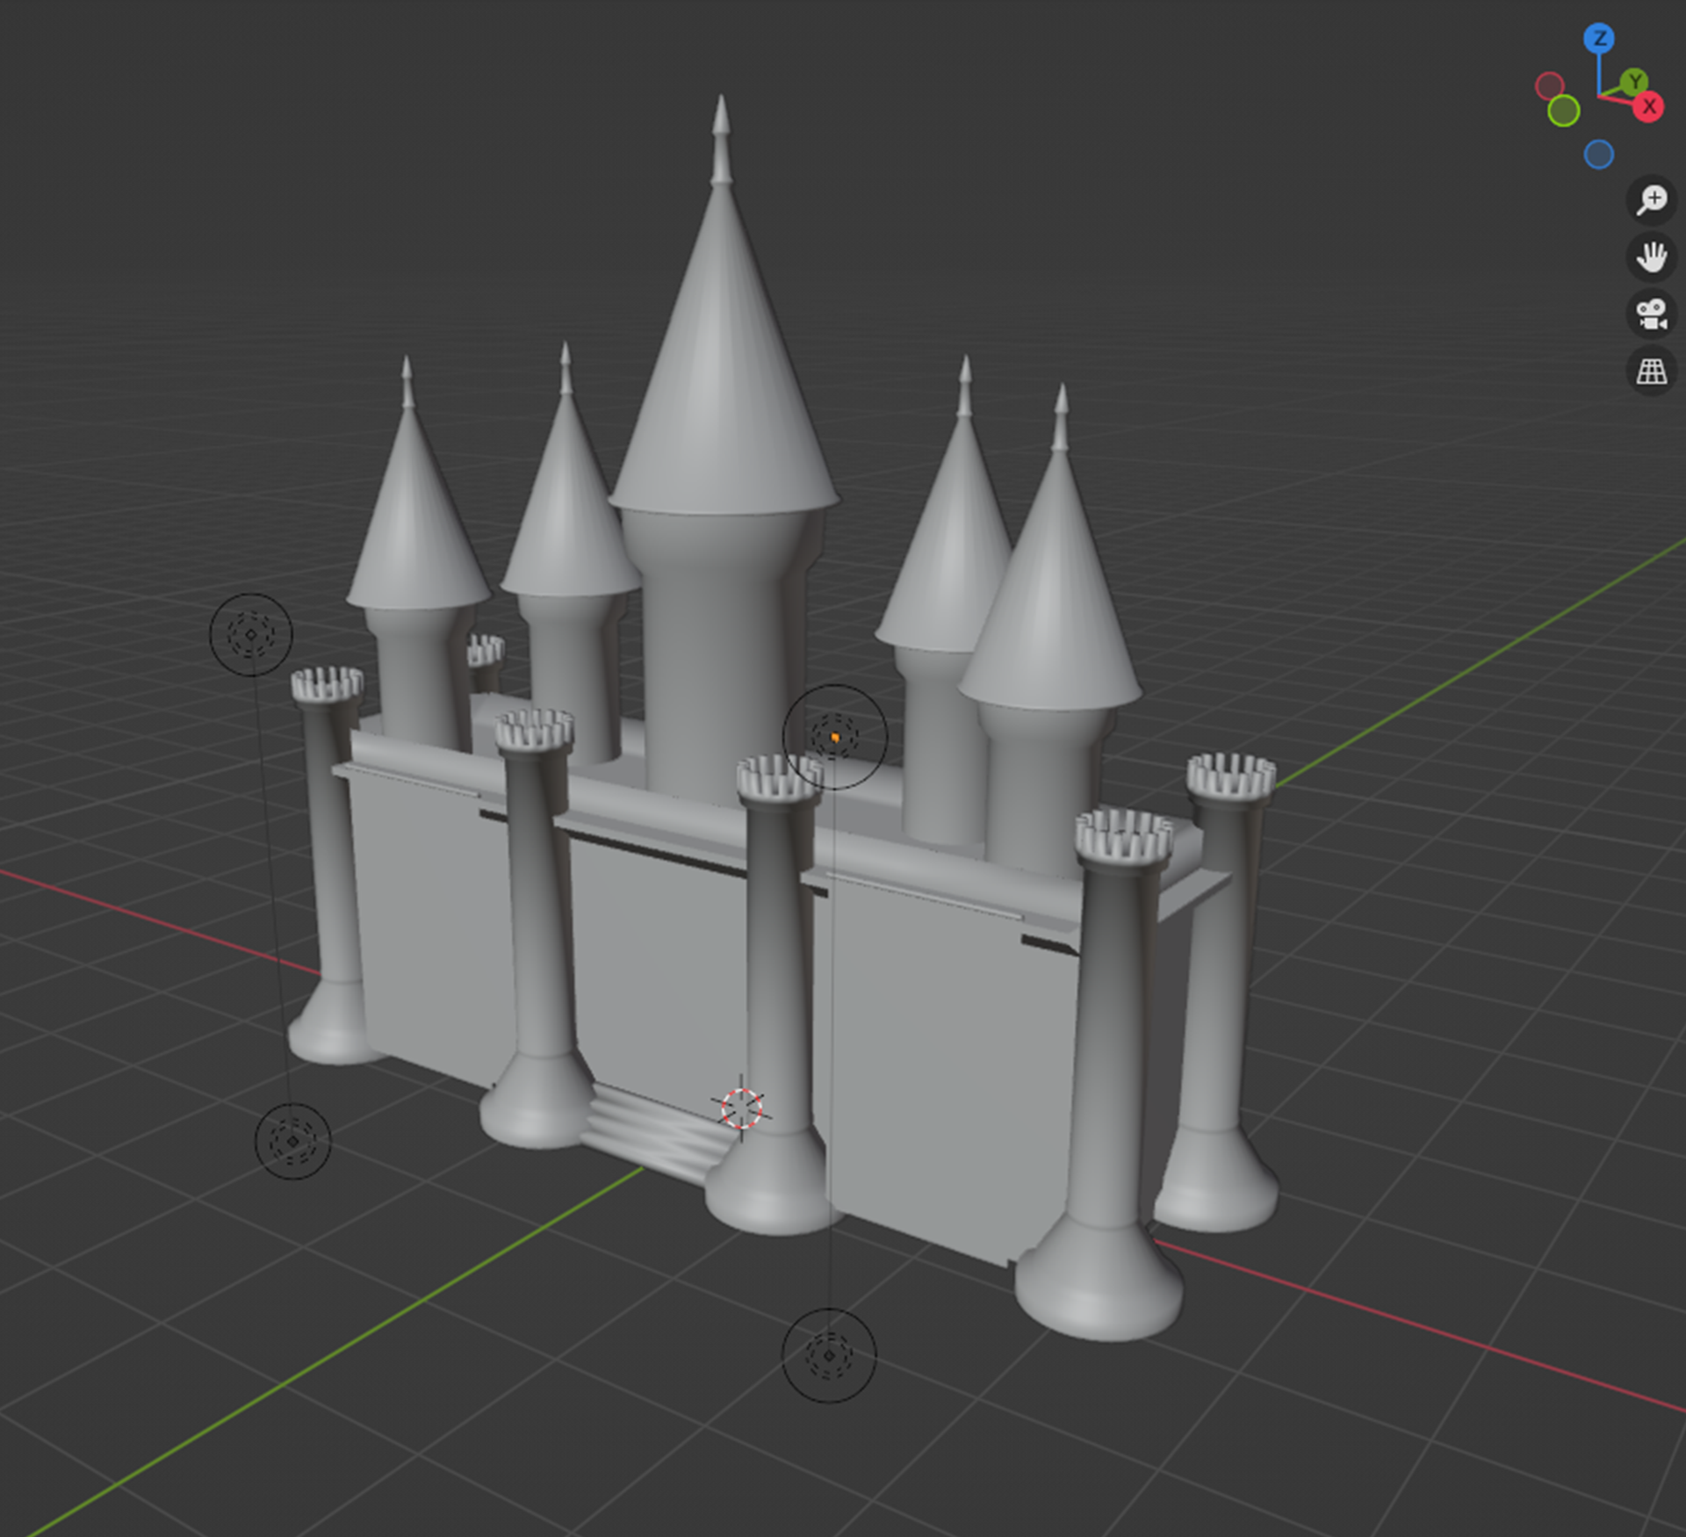Click the magnifier zoom view button

click(x=1651, y=200)
